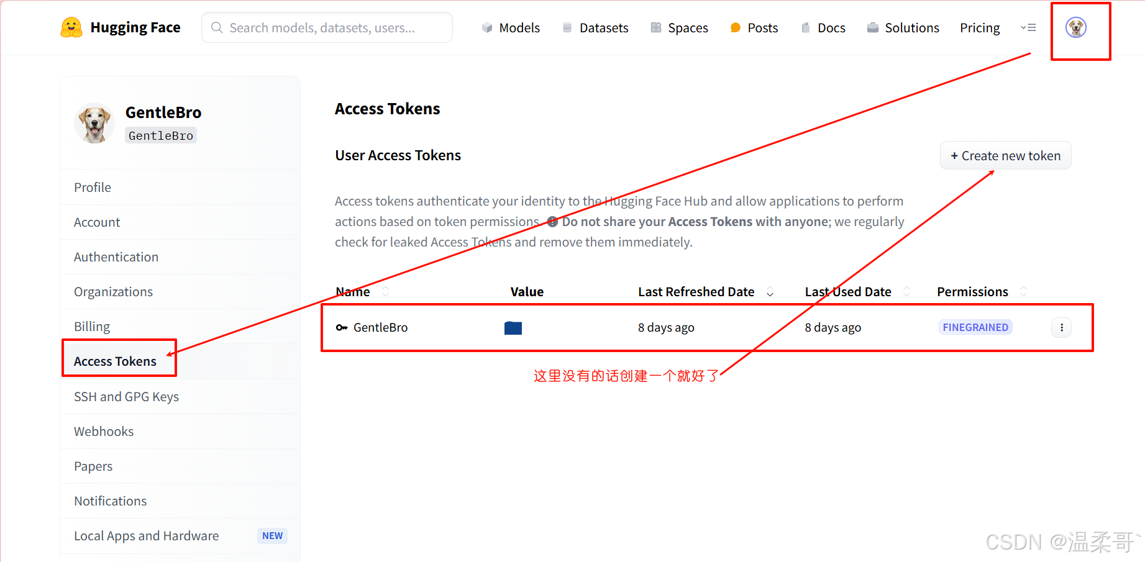Click the masked token value
Viewport: 1145px width, 562px height.
(x=513, y=328)
